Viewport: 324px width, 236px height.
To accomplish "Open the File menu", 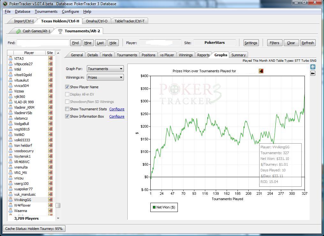I will (8, 12).
